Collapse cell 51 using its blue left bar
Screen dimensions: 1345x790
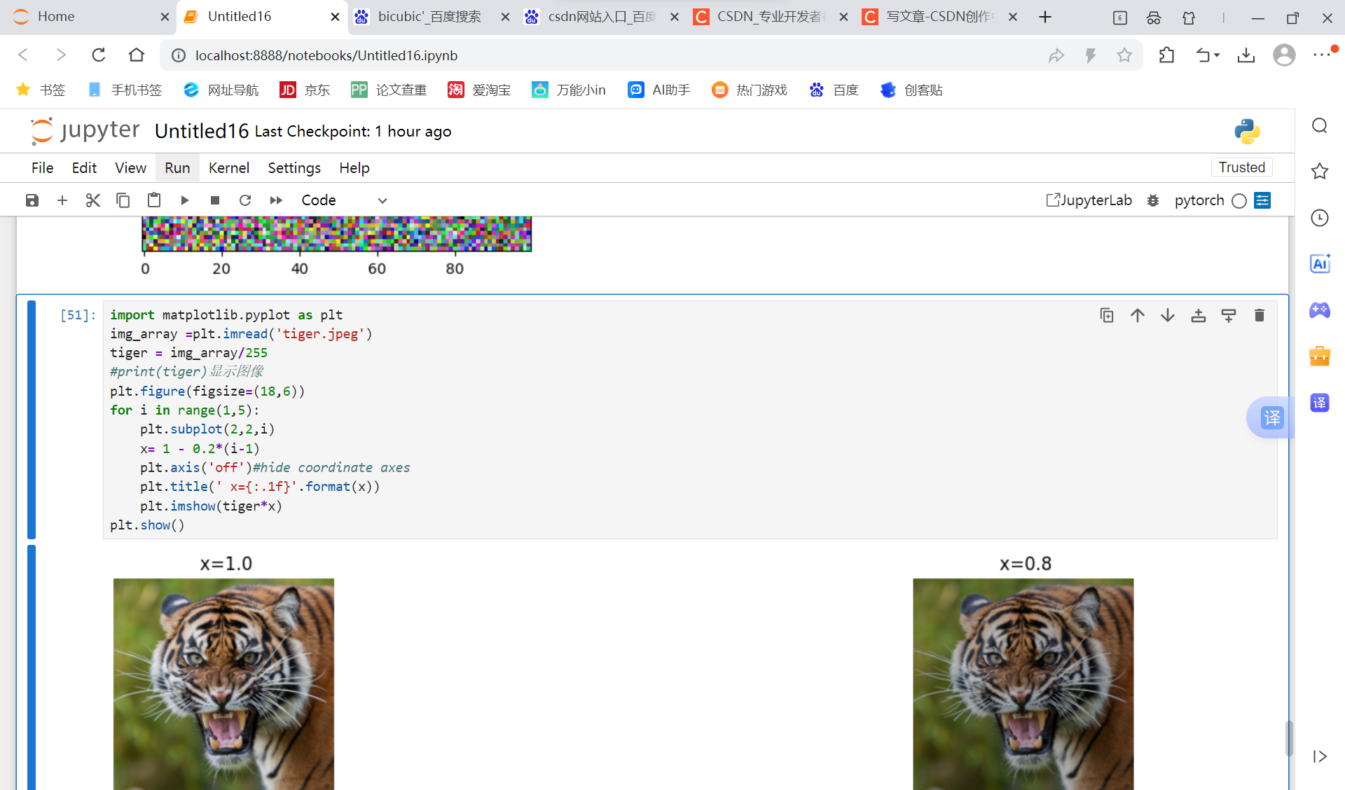32,420
